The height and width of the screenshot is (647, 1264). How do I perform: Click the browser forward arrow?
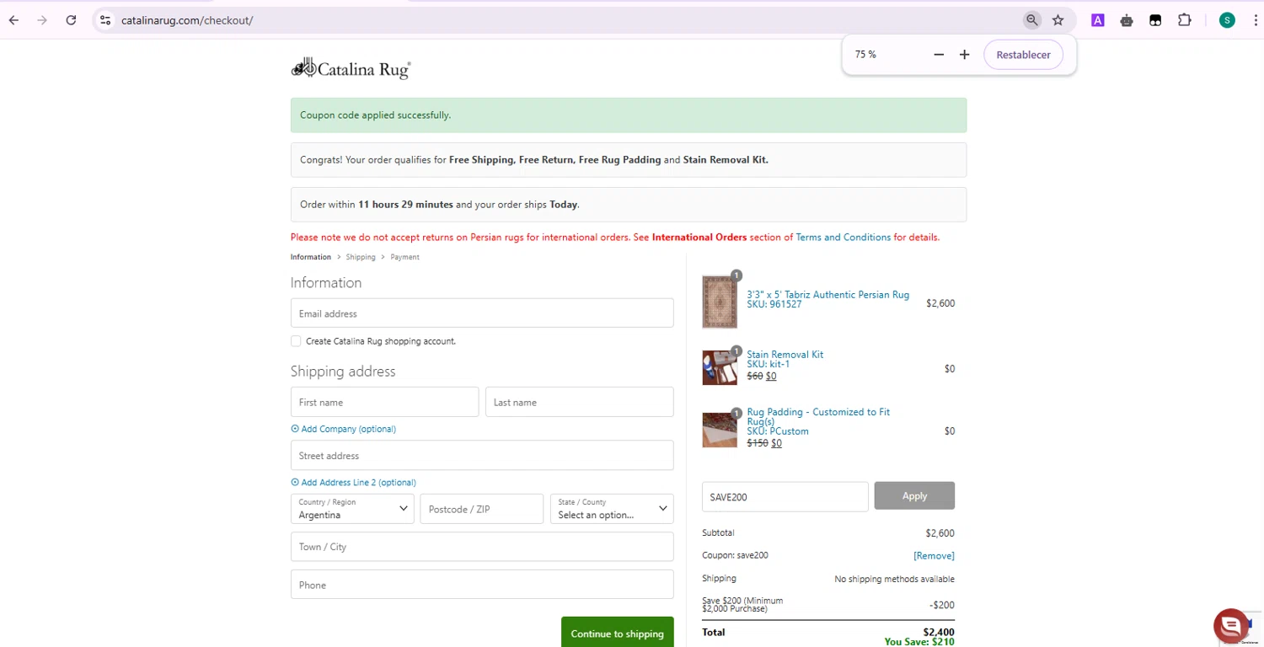pos(42,20)
